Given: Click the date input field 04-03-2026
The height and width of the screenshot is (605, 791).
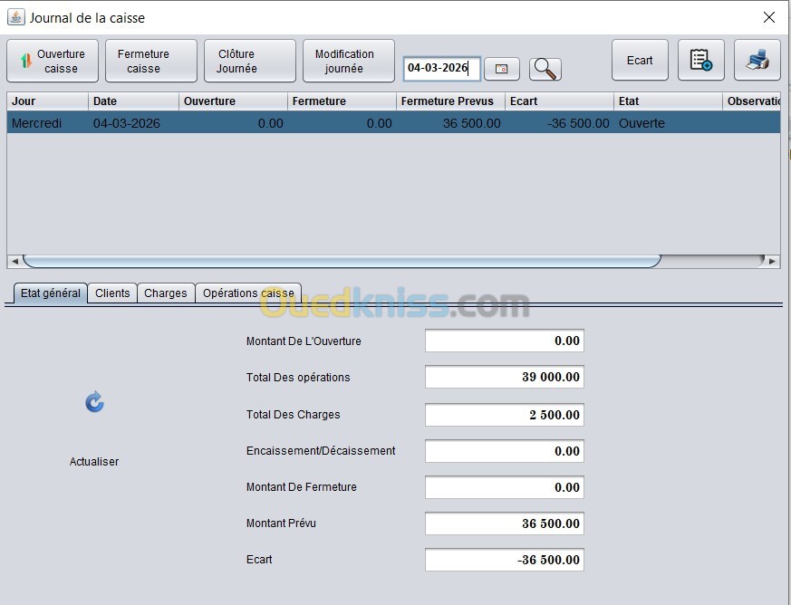Looking at the screenshot, I should (x=441, y=68).
